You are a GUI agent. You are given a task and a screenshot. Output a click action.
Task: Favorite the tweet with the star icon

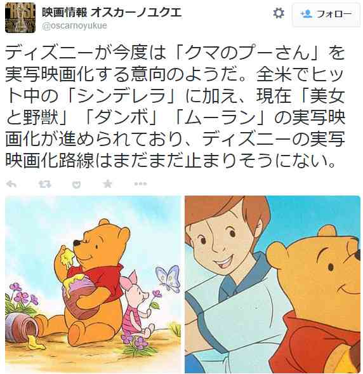[107, 184]
